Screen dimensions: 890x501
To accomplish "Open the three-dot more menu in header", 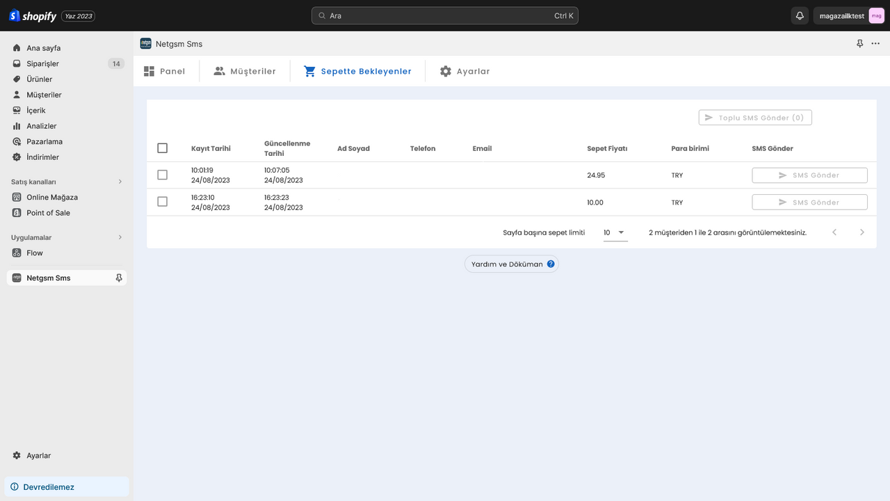I will (x=875, y=43).
